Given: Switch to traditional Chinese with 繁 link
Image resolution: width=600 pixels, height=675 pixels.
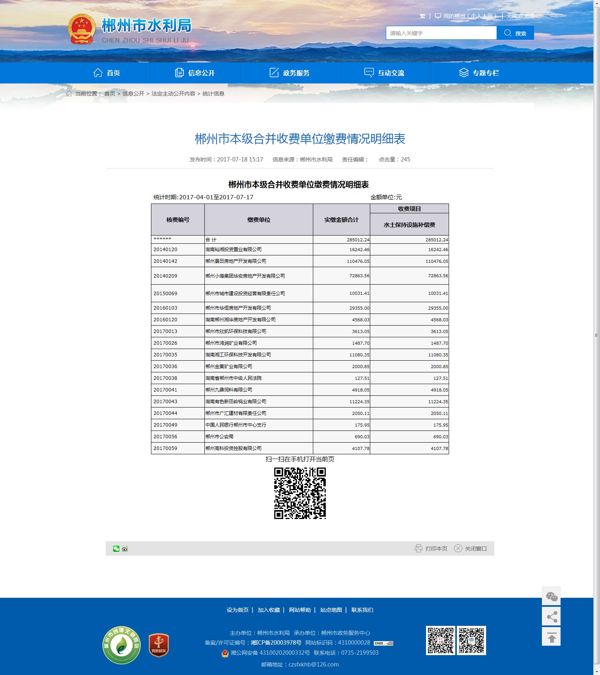Looking at the screenshot, I should tap(422, 16).
